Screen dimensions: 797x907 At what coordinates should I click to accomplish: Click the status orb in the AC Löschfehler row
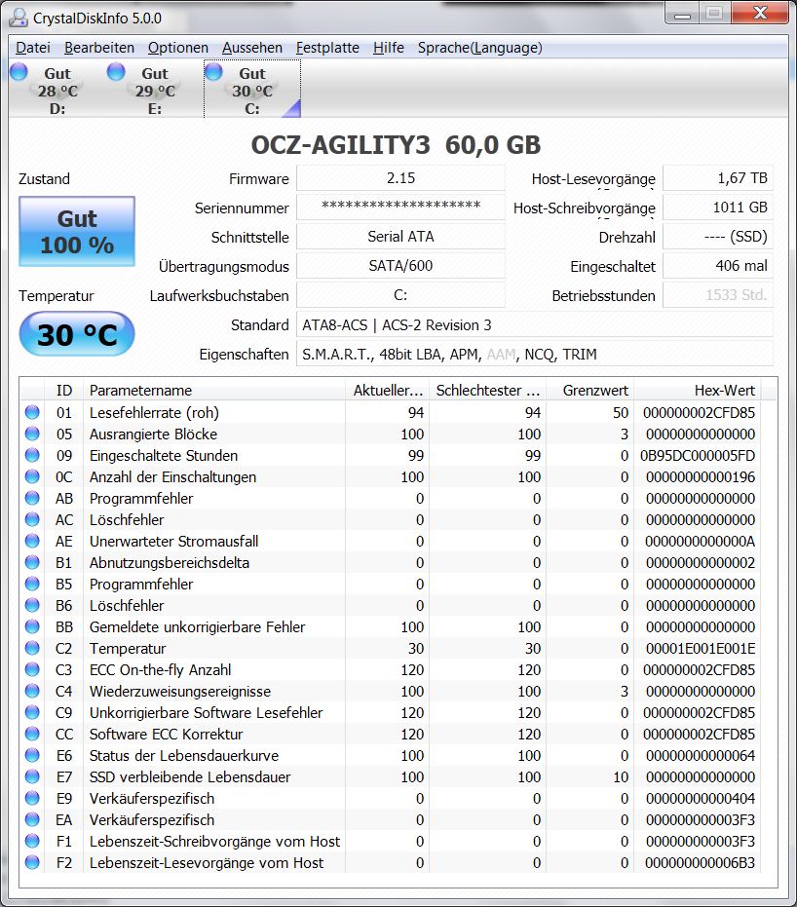32,519
